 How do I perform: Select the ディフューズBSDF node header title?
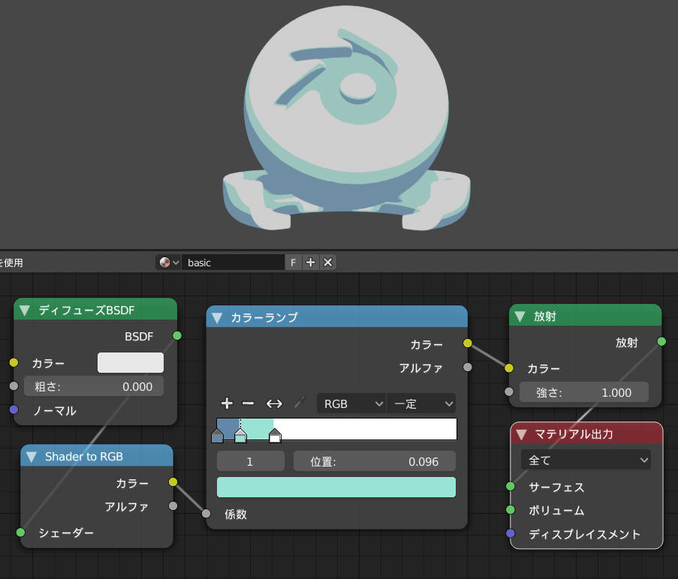click(x=86, y=310)
